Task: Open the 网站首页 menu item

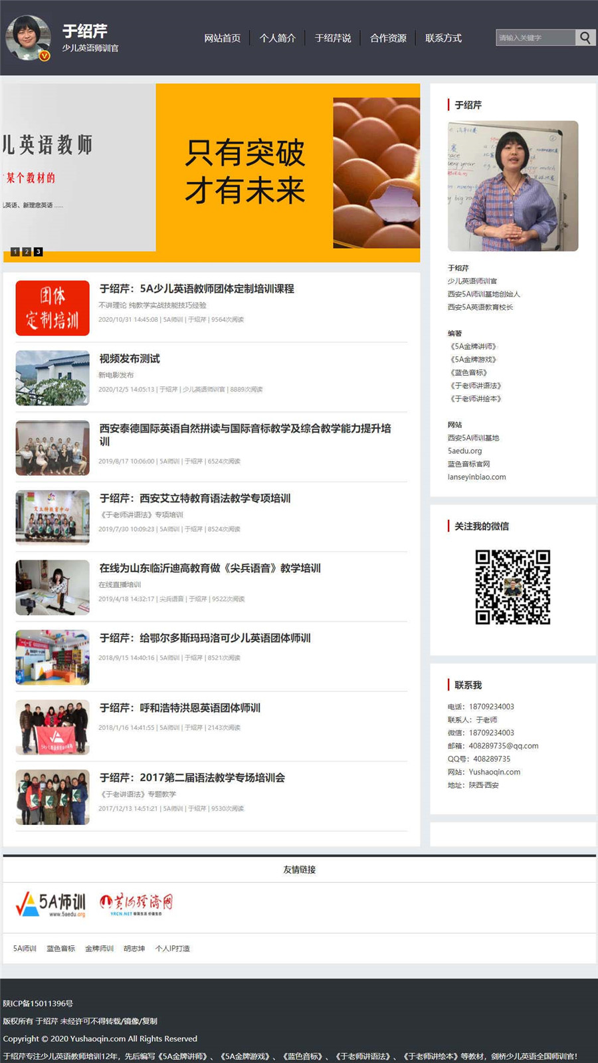Action: (222, 38)
